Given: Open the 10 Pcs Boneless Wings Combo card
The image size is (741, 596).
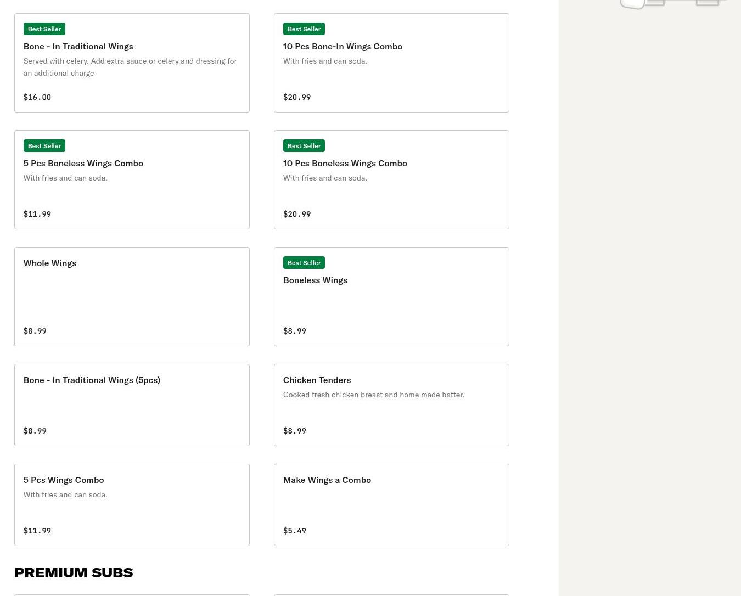Looking at the screenshot, I should [x=391, y=179].
